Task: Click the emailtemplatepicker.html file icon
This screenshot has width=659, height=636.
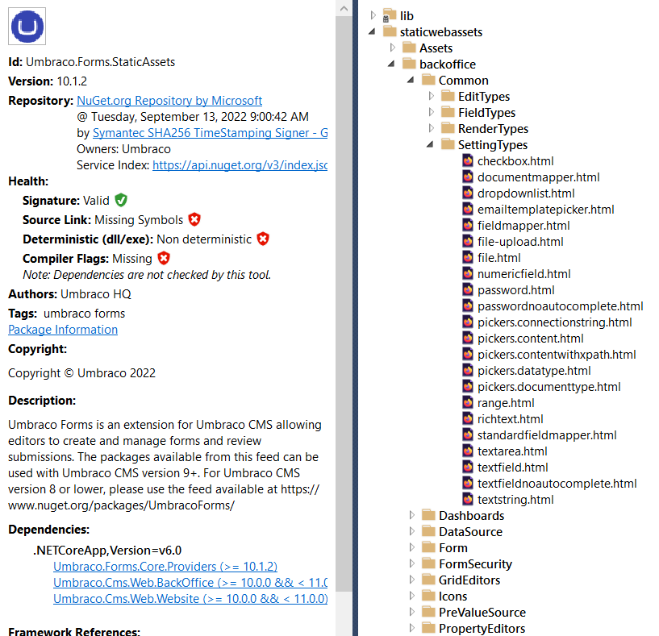Action: click(468, 210)
